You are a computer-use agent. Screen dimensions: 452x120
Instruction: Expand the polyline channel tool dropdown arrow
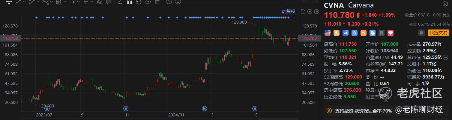[38, 2]
